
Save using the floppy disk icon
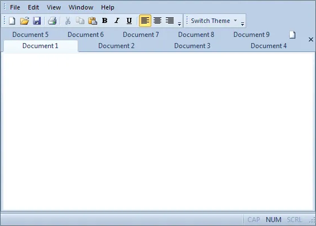(37, 21)
